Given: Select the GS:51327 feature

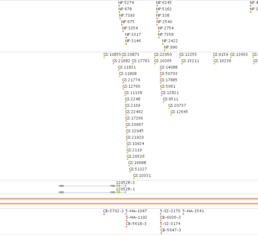Looking at the screenshot, I should tap(138, 169).
